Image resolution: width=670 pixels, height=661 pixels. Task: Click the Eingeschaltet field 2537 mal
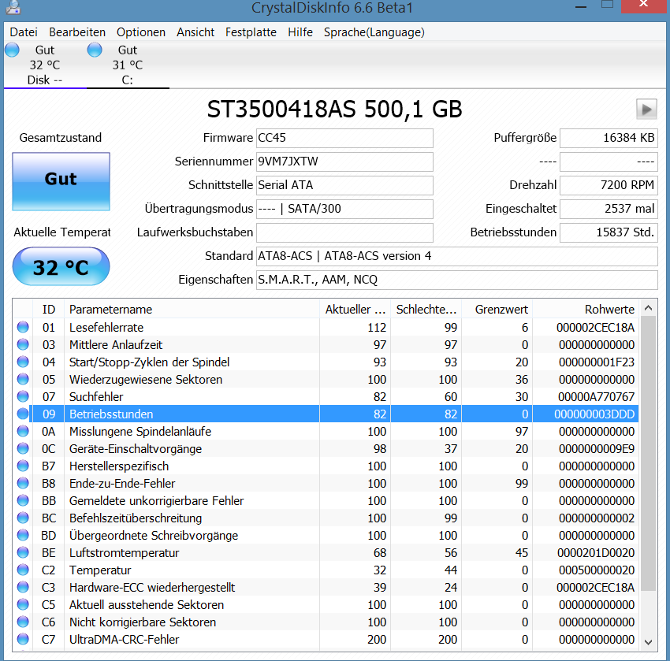coord(609,209)
